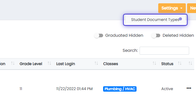Click the Active status cell
The image size is (196, 98).
point(167,89)
